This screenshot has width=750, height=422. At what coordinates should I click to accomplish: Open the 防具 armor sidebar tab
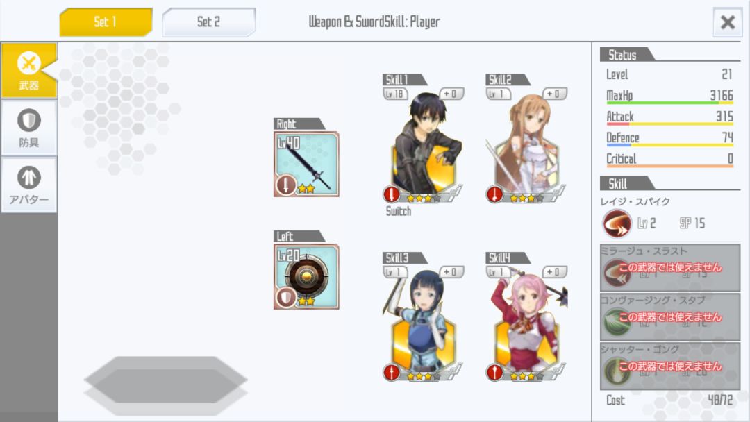[x=28, y=128]
